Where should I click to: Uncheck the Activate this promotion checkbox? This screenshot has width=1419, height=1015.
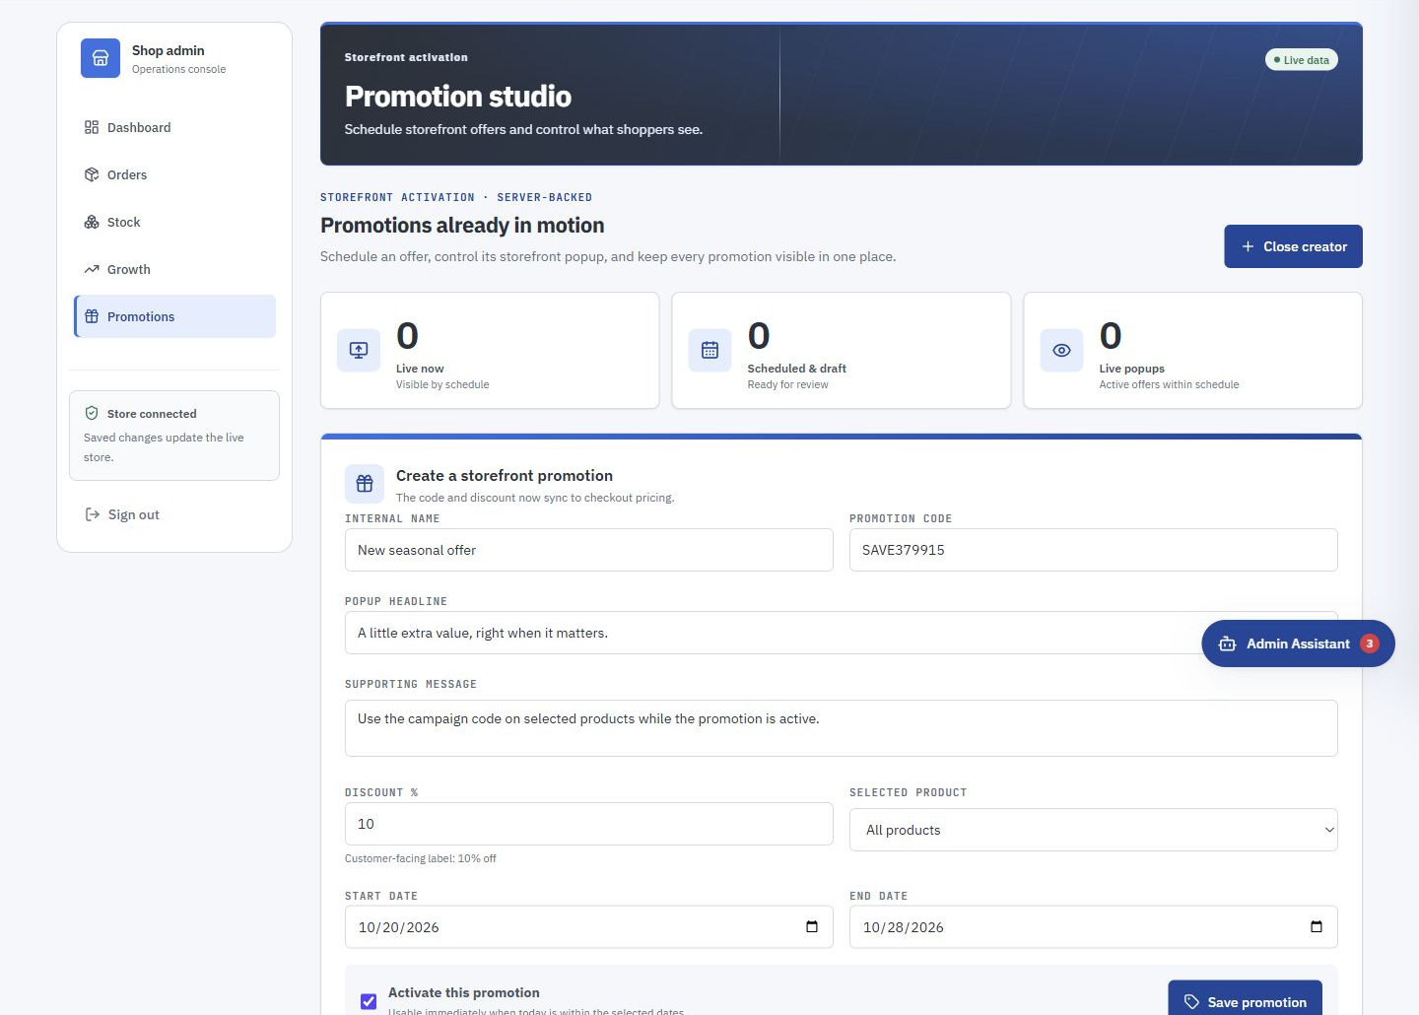(369, 1001)
